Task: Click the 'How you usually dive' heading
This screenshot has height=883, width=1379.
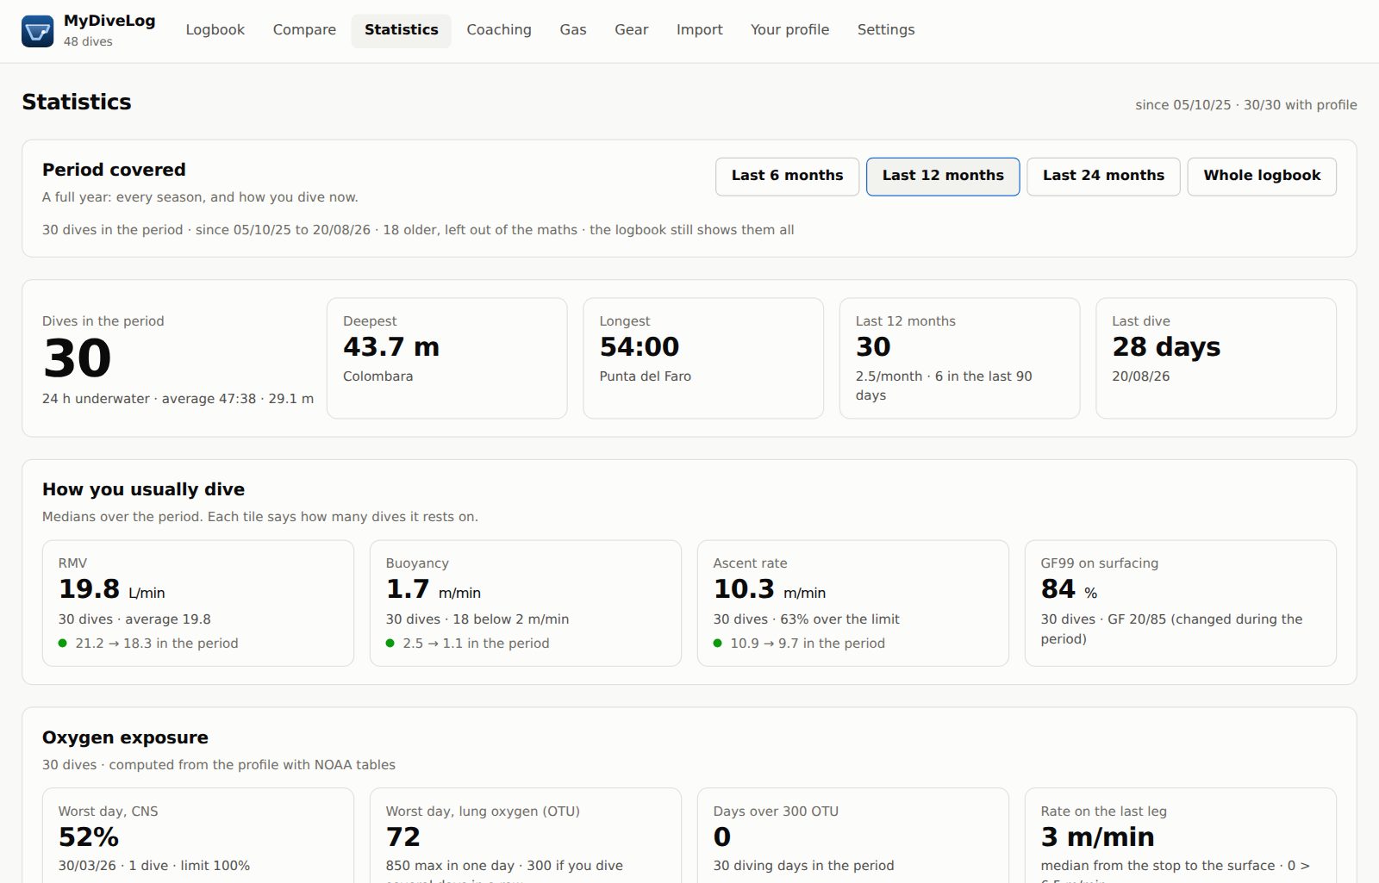Action: (x=143, y=489)
